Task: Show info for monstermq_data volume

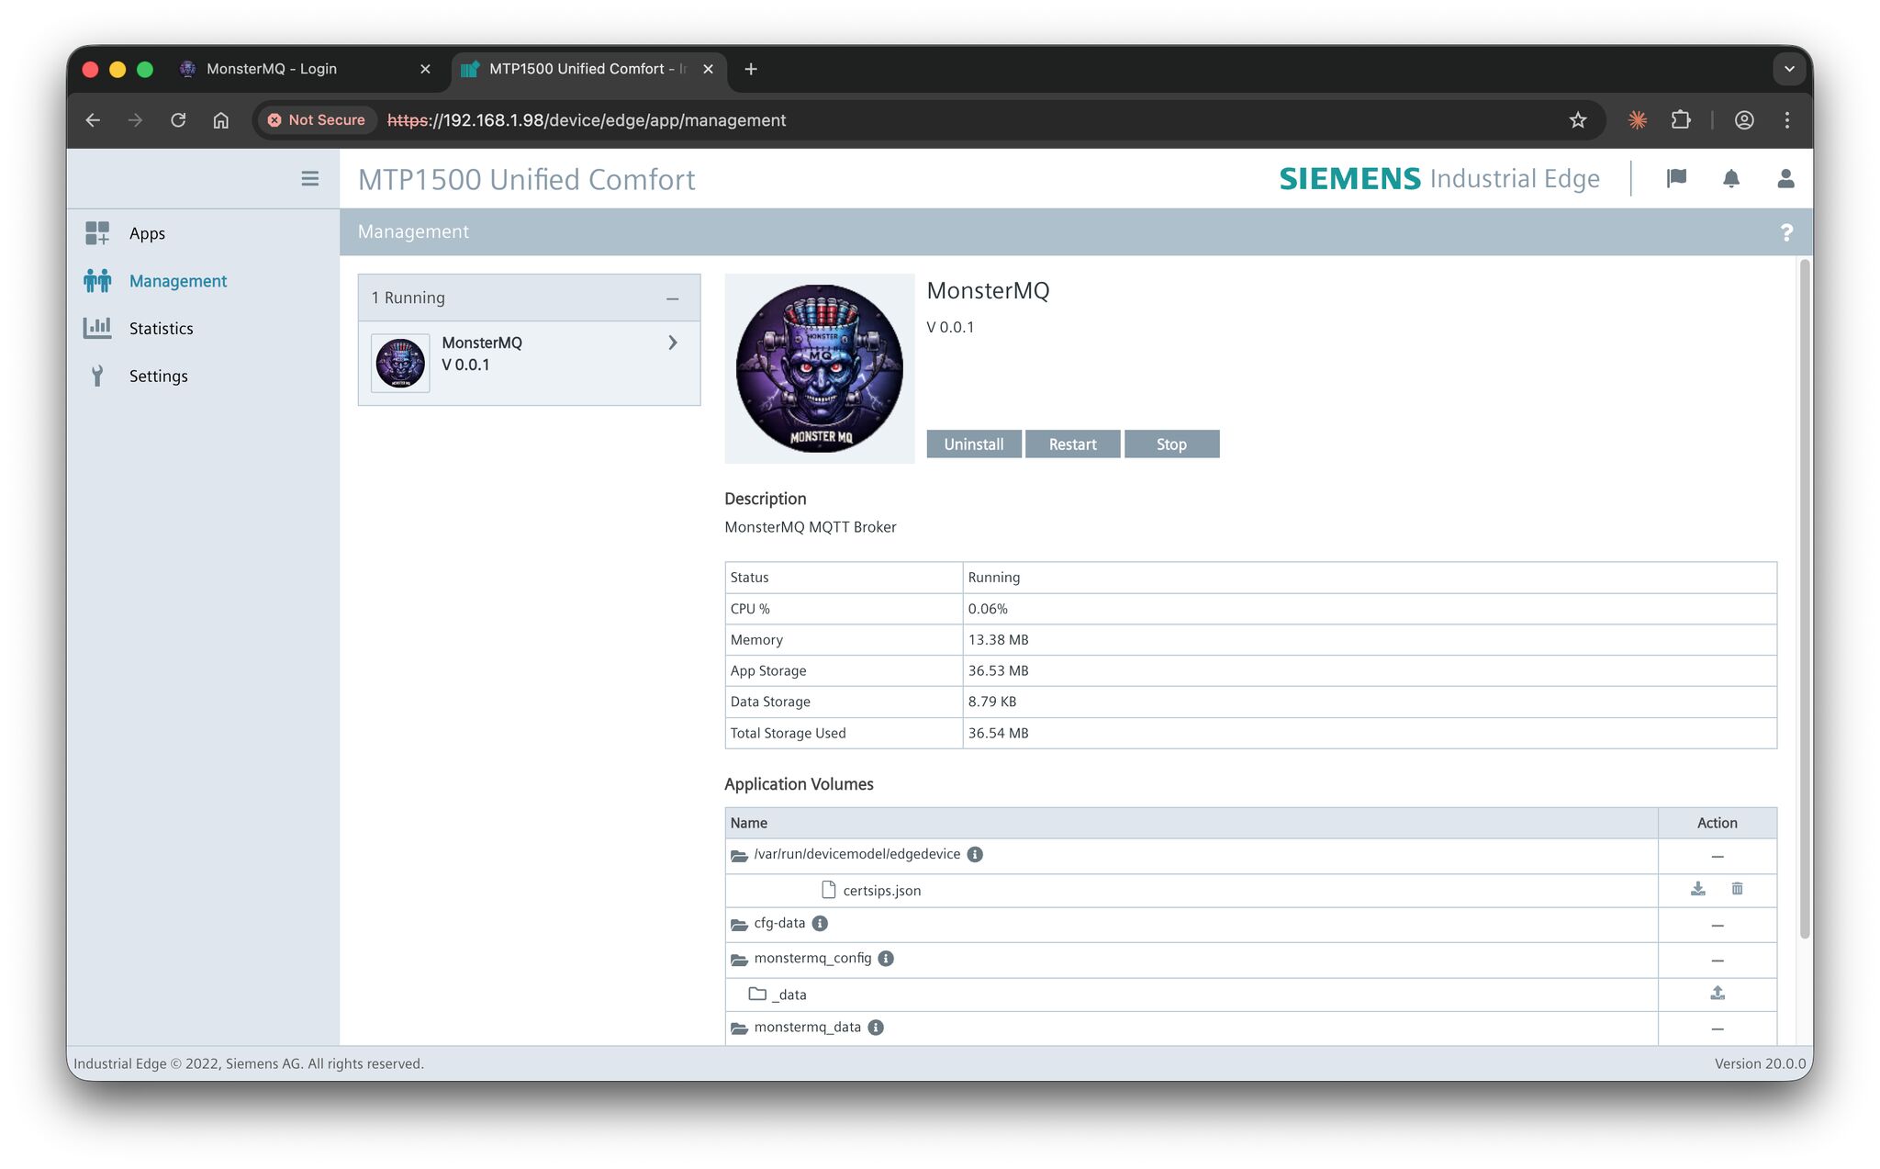Action: 876,1028
